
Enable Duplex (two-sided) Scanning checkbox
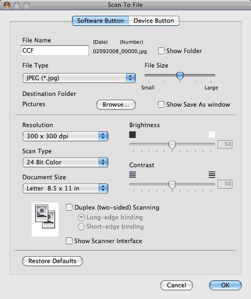(69, 207)
